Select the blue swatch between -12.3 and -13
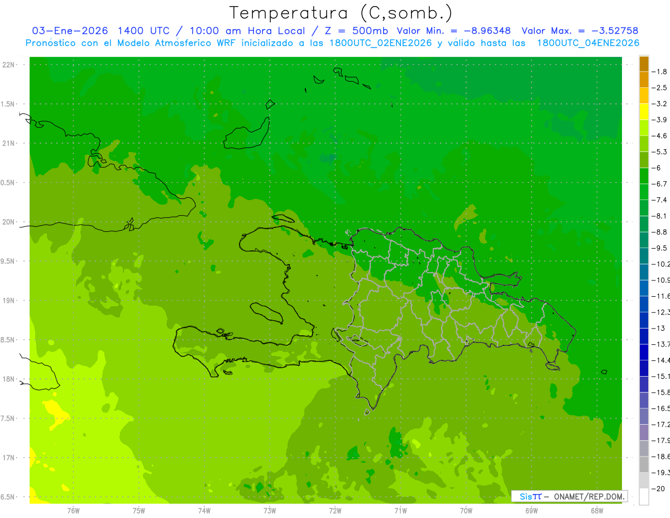 click(x=644, y=320)
